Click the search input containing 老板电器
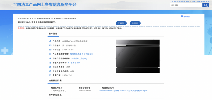The height and width of the screenshot is (100, 212). 186,5
